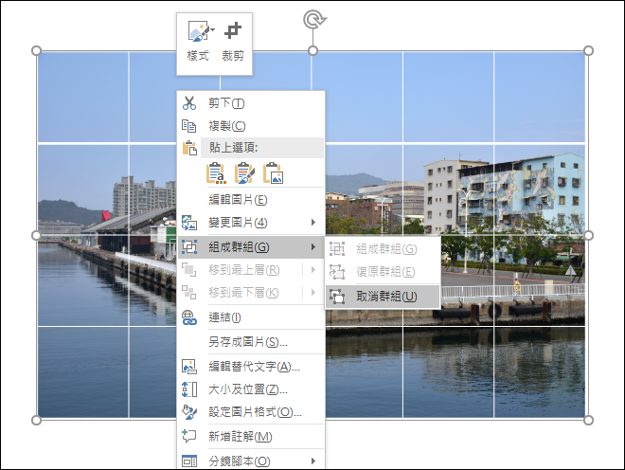Screen dimensions: 625x470
Task: Select 取消群組(U) to ungroup
Action: (384, 297)
